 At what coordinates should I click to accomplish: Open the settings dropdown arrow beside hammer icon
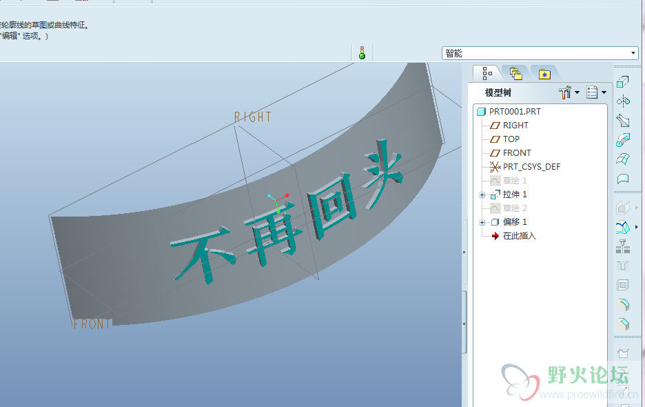pos(577,92)
